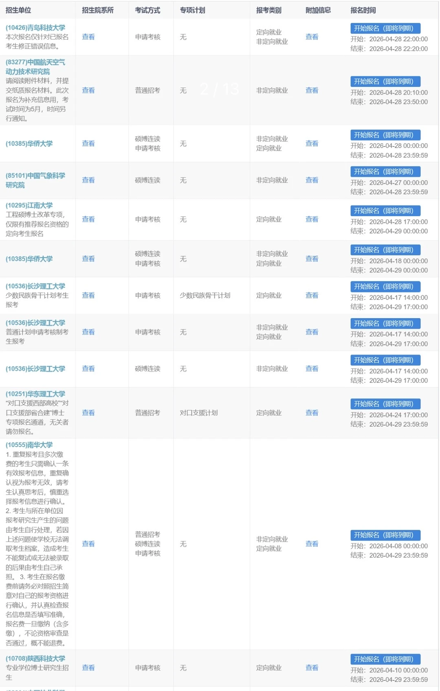Image resolution: width=440 pixels, height=691 pixels.
Task: View 附加信息 in 长沙理工大学 普通计划申请考核制 row
Action: [312, 332]
